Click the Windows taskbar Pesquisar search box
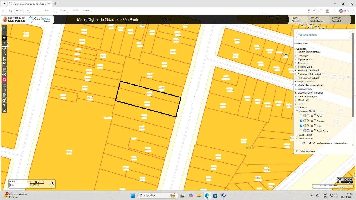Viewport: 356px width, 200px height. [158, 196]
